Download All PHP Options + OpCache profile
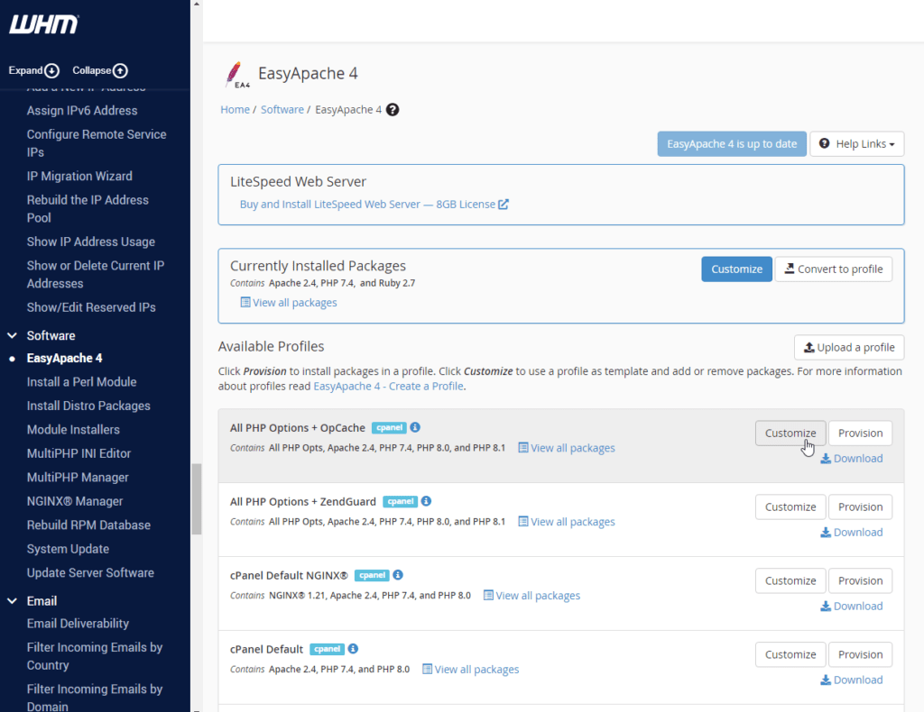 [x=852, y=459]
